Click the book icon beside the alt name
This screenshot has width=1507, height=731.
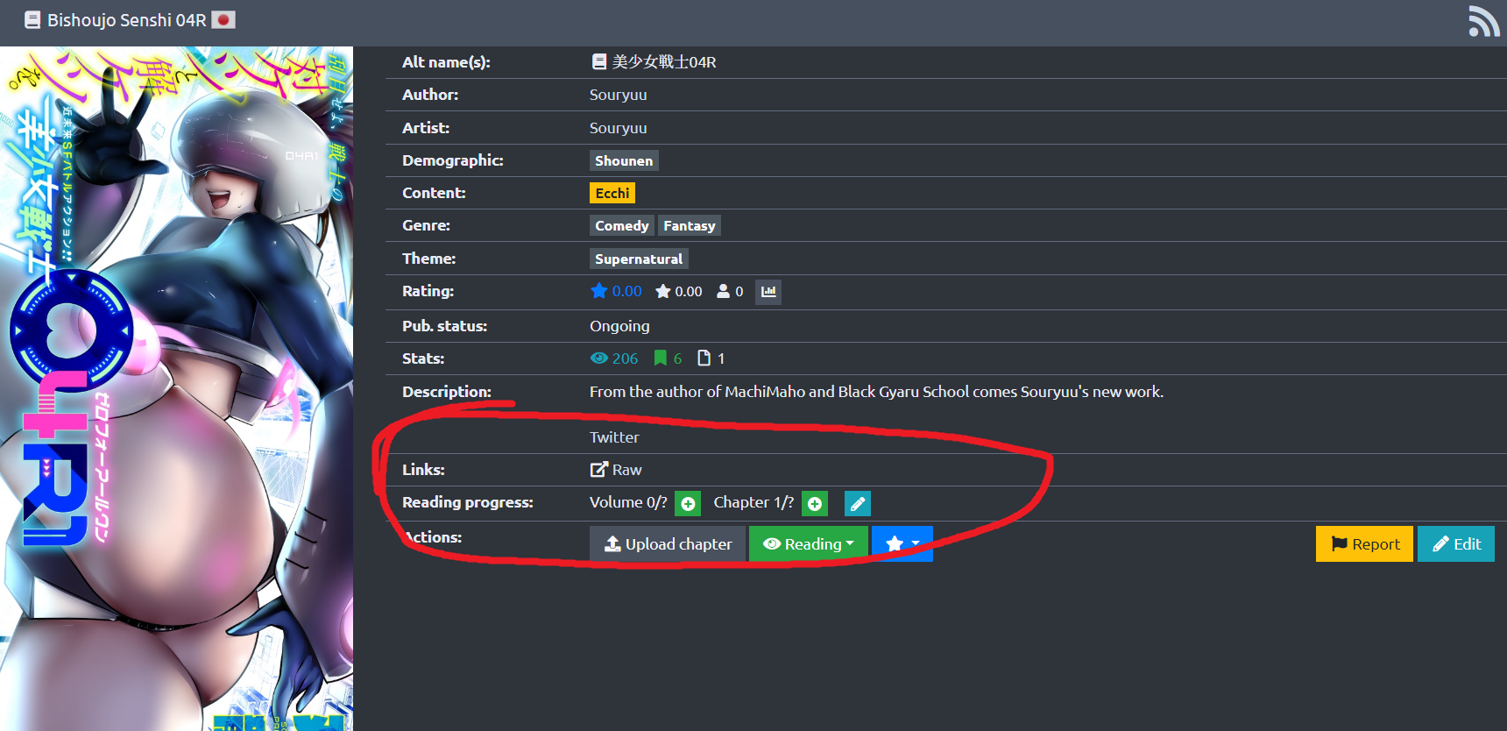click(599, 62)
